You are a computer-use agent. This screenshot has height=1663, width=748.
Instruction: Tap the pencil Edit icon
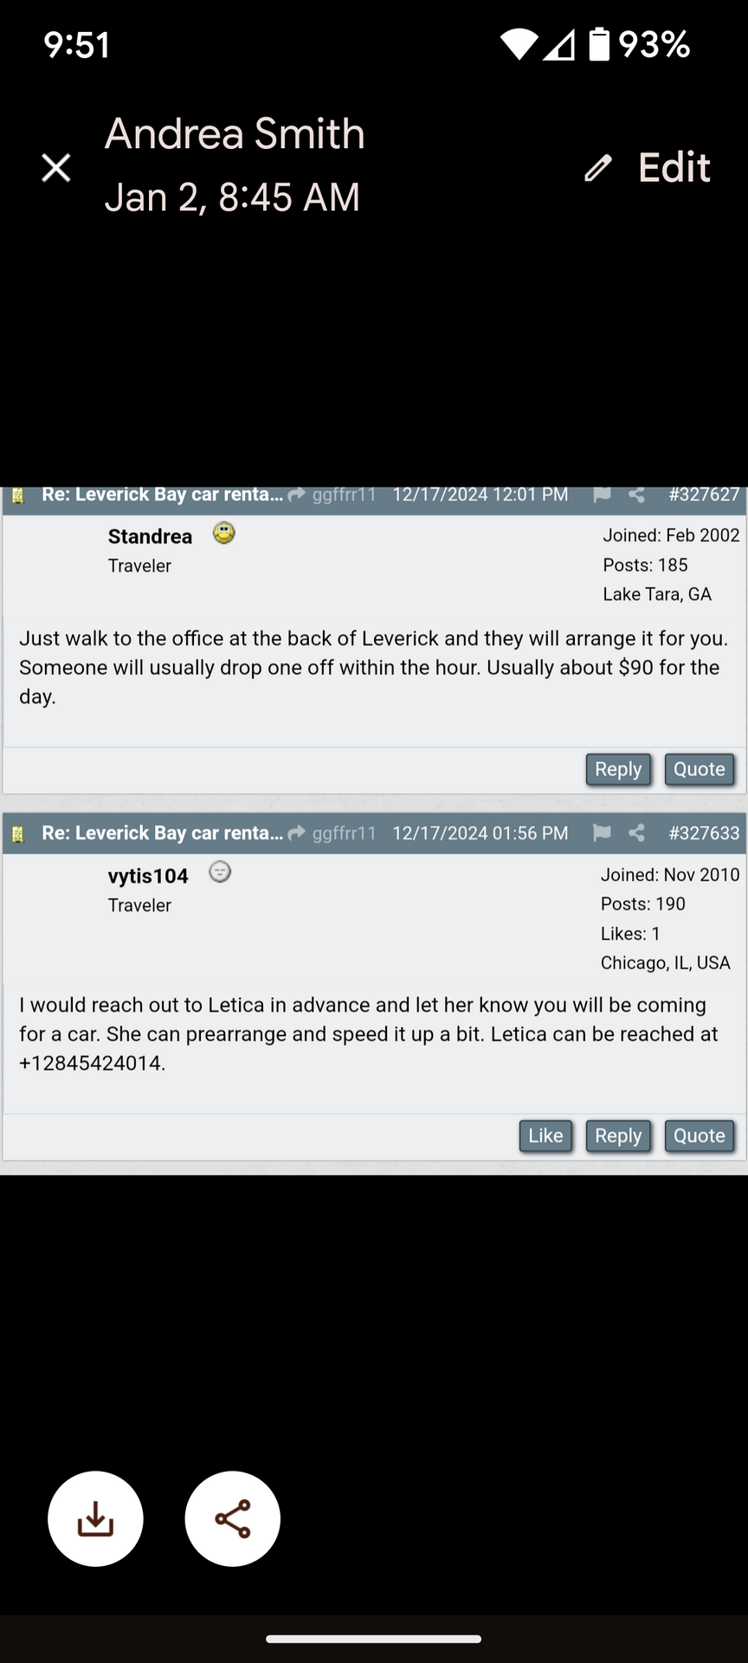pos(598,167)
